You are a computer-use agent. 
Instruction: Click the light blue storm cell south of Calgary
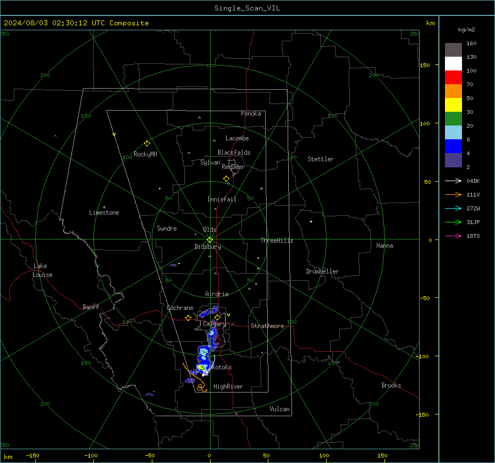click(x=212, y=332)
